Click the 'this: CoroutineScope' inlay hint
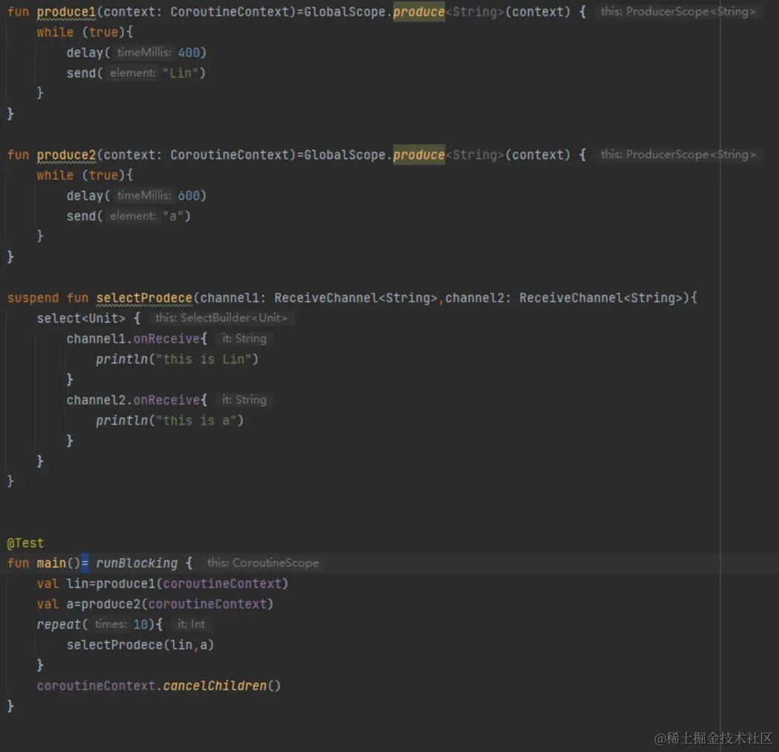The image size is (779, 752). 263,563
